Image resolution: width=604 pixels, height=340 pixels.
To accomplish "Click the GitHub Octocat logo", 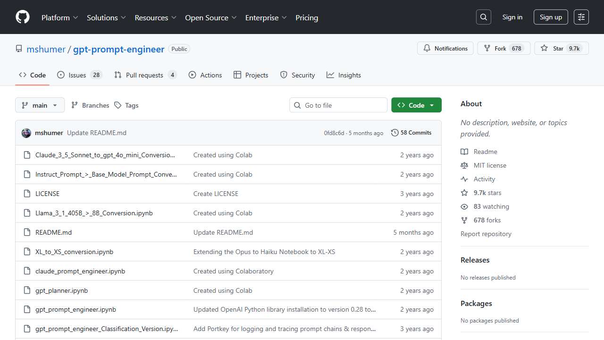I will pos(23,17).
